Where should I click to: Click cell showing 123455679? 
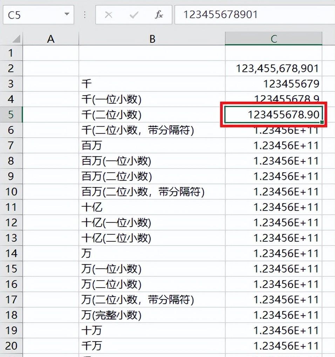coord(274,84)
